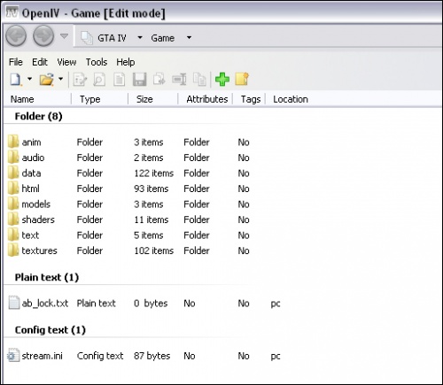The height and width of the screenshot is (385, 443).
Task: Click the Open folder toolbar icon
Action: tap(47, 80)
